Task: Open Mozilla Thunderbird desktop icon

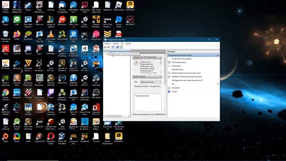Action: (x=62, y=7)
